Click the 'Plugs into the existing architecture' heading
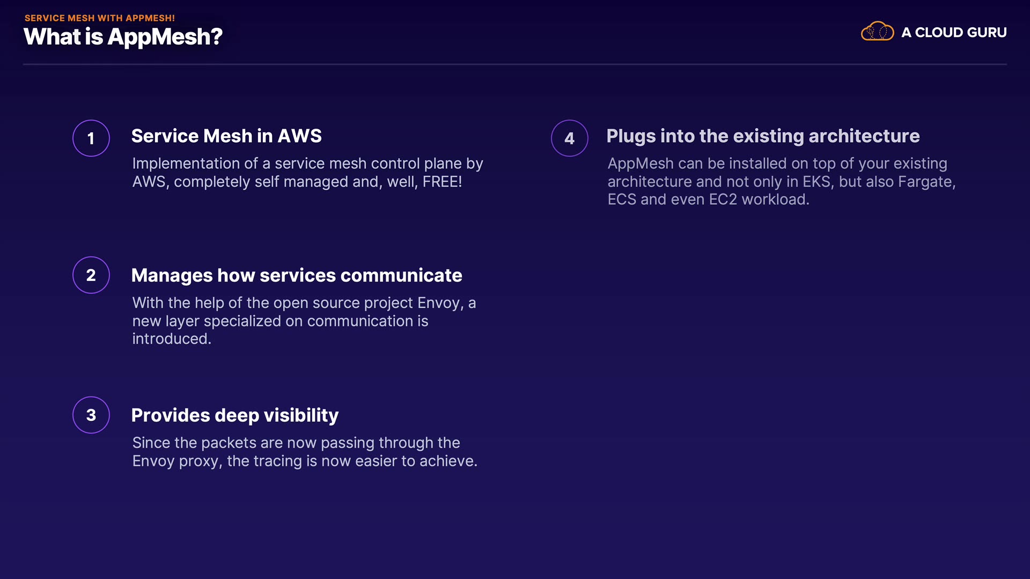Screen dimensions: 1030x579 click(763, 136)
